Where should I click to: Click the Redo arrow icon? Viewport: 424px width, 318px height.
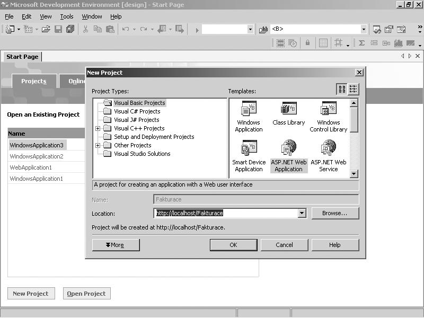click(x=144, y=29)
